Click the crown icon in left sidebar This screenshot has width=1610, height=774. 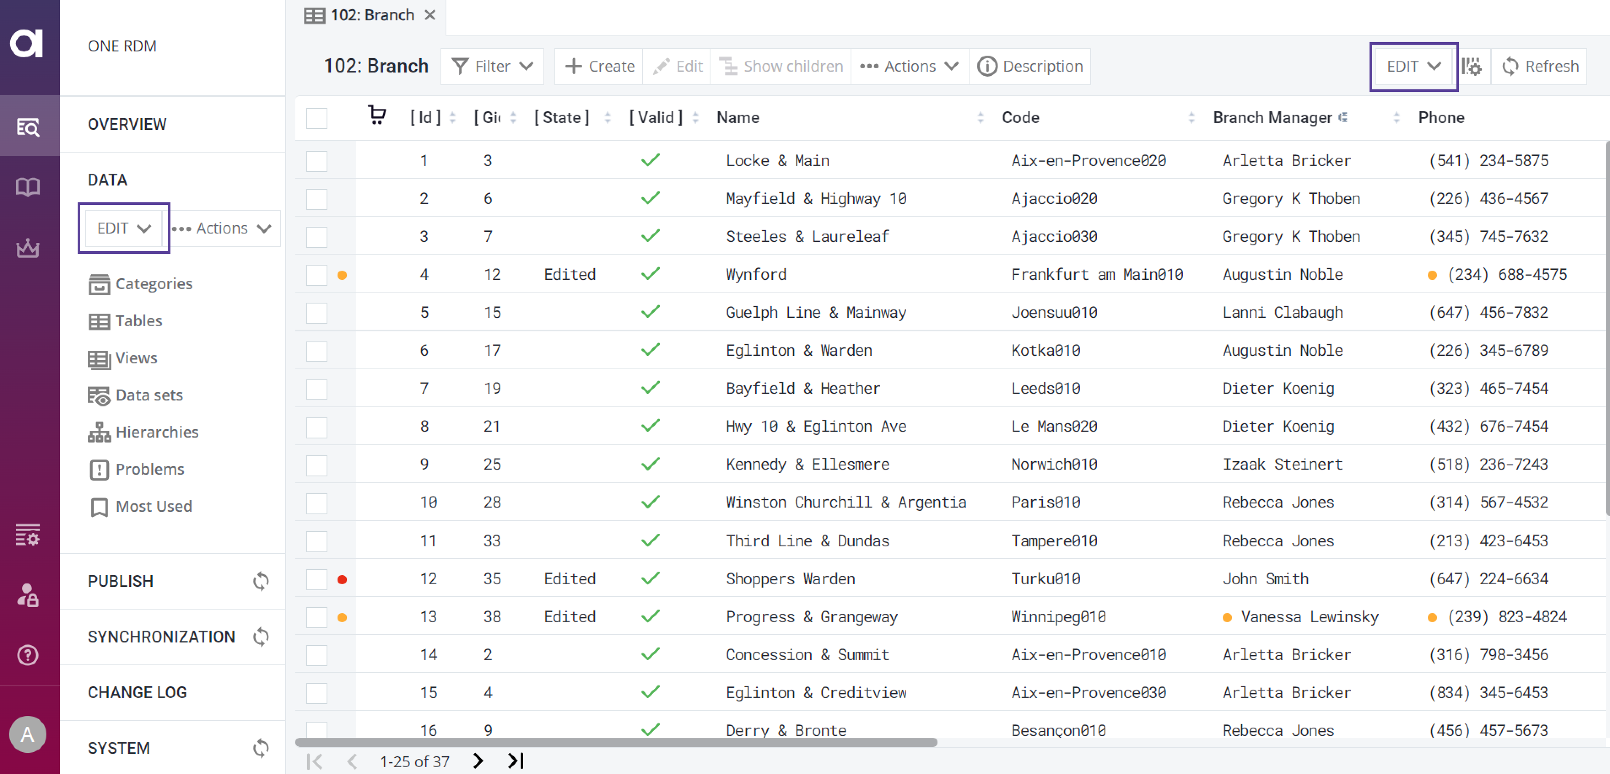coord(28,248)
